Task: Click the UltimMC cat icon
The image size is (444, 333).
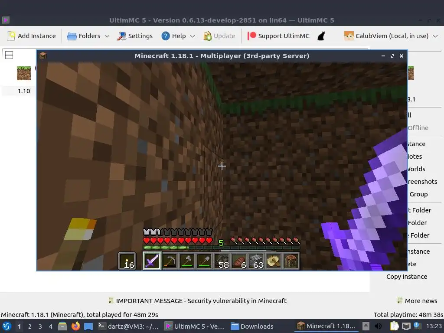Action: click(x=321, y=36)
